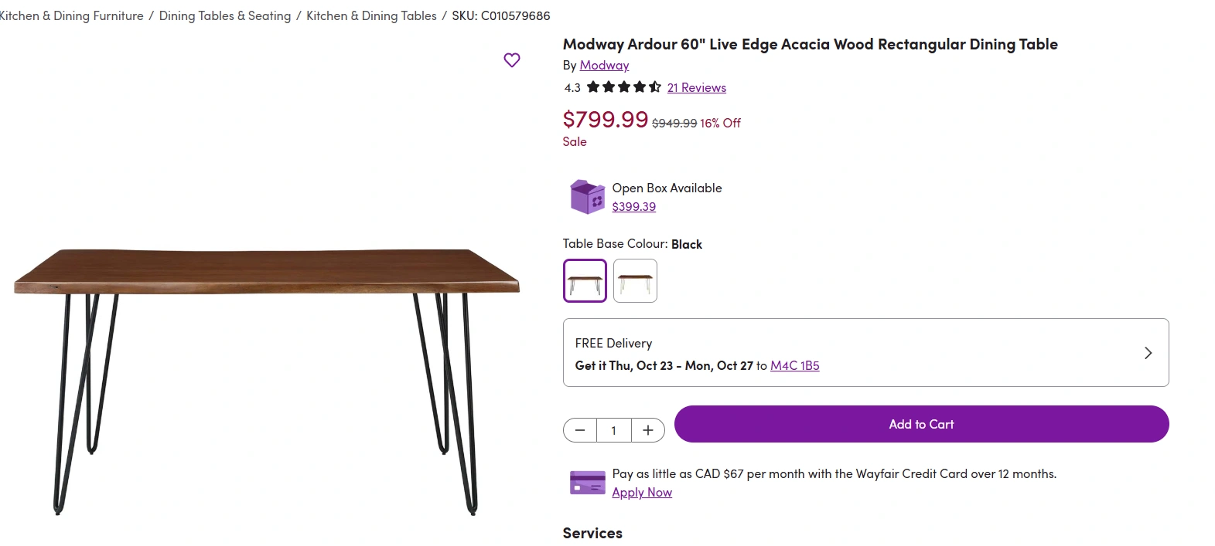Click the star rating icons

point(623,87)
